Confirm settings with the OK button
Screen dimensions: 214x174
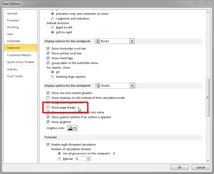coord(179,167)
